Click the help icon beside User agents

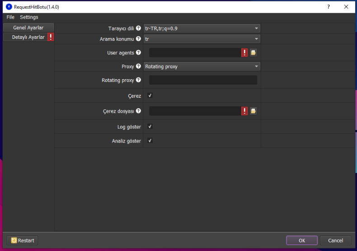point(138,53)
